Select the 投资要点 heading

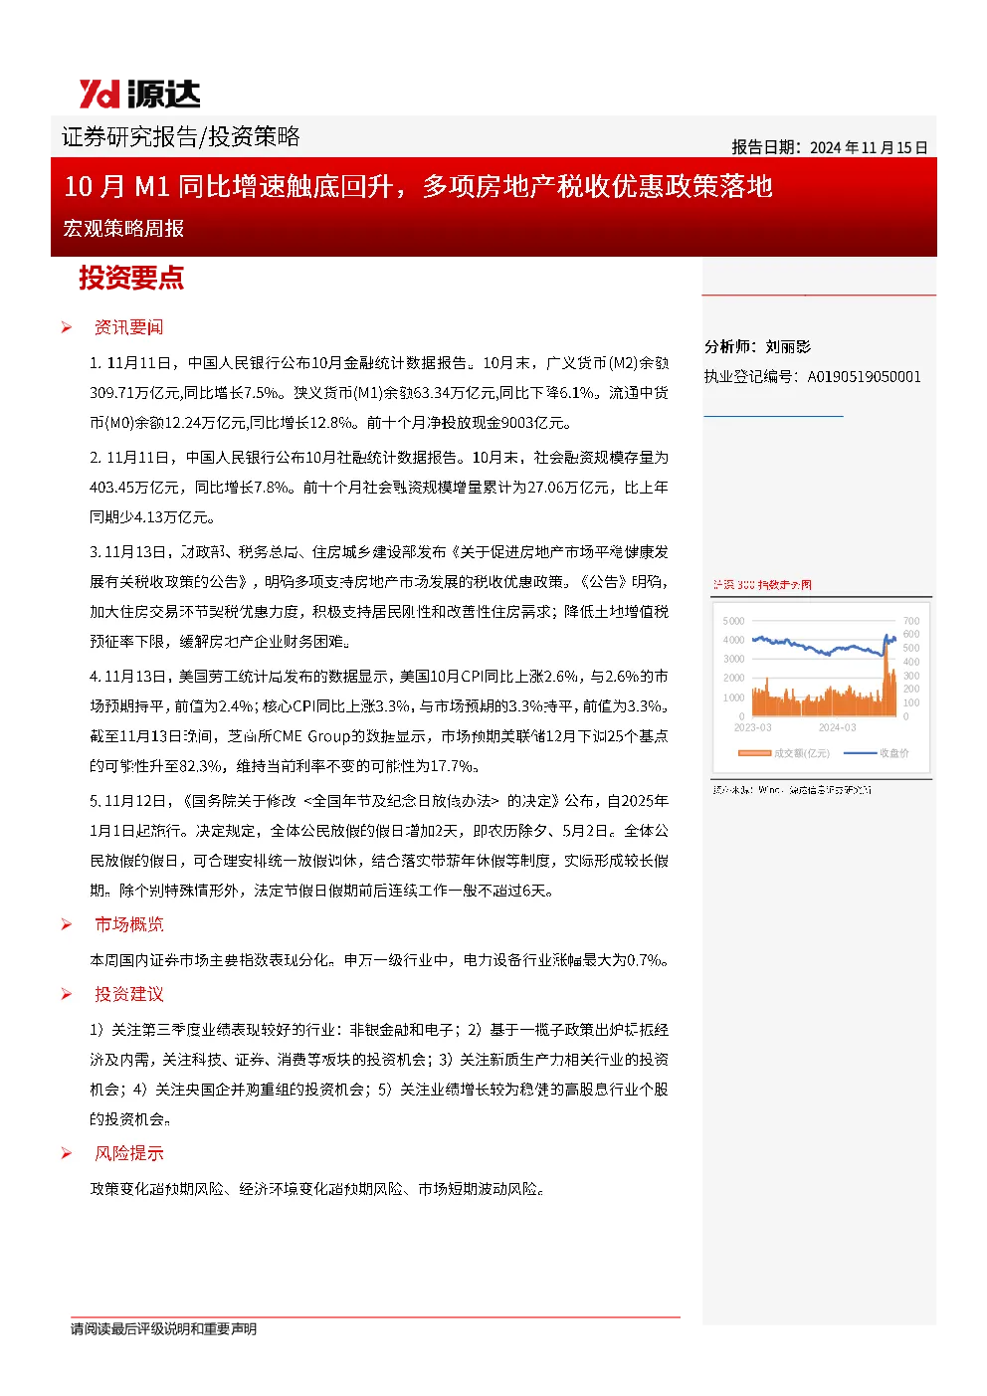click(x=131, y=278)
